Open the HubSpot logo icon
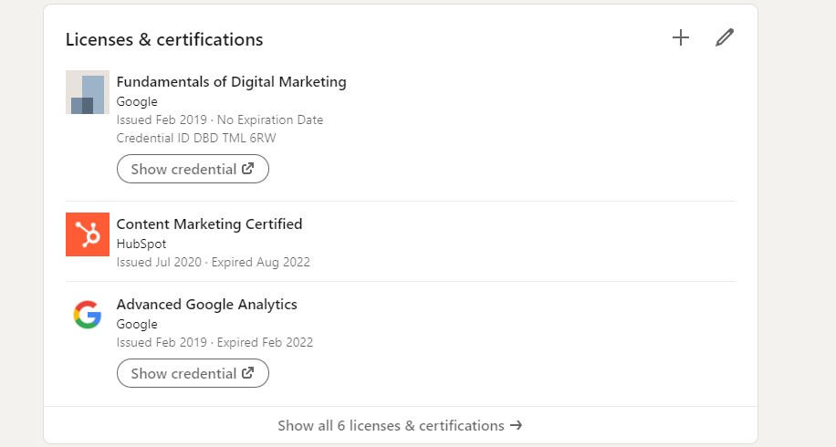Image resolution: width=836 pixels, height=447 pixels. click(x=88, y=234)
